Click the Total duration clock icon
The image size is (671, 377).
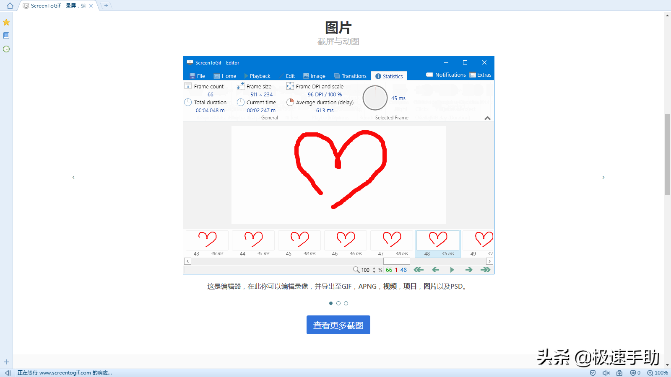pyautogui.click(x=187, y=102)
